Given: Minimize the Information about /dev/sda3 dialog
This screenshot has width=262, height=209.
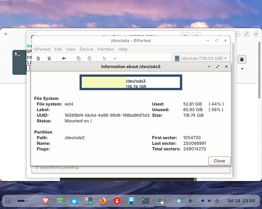Looking at the screenshot, I should click(209, 66).
